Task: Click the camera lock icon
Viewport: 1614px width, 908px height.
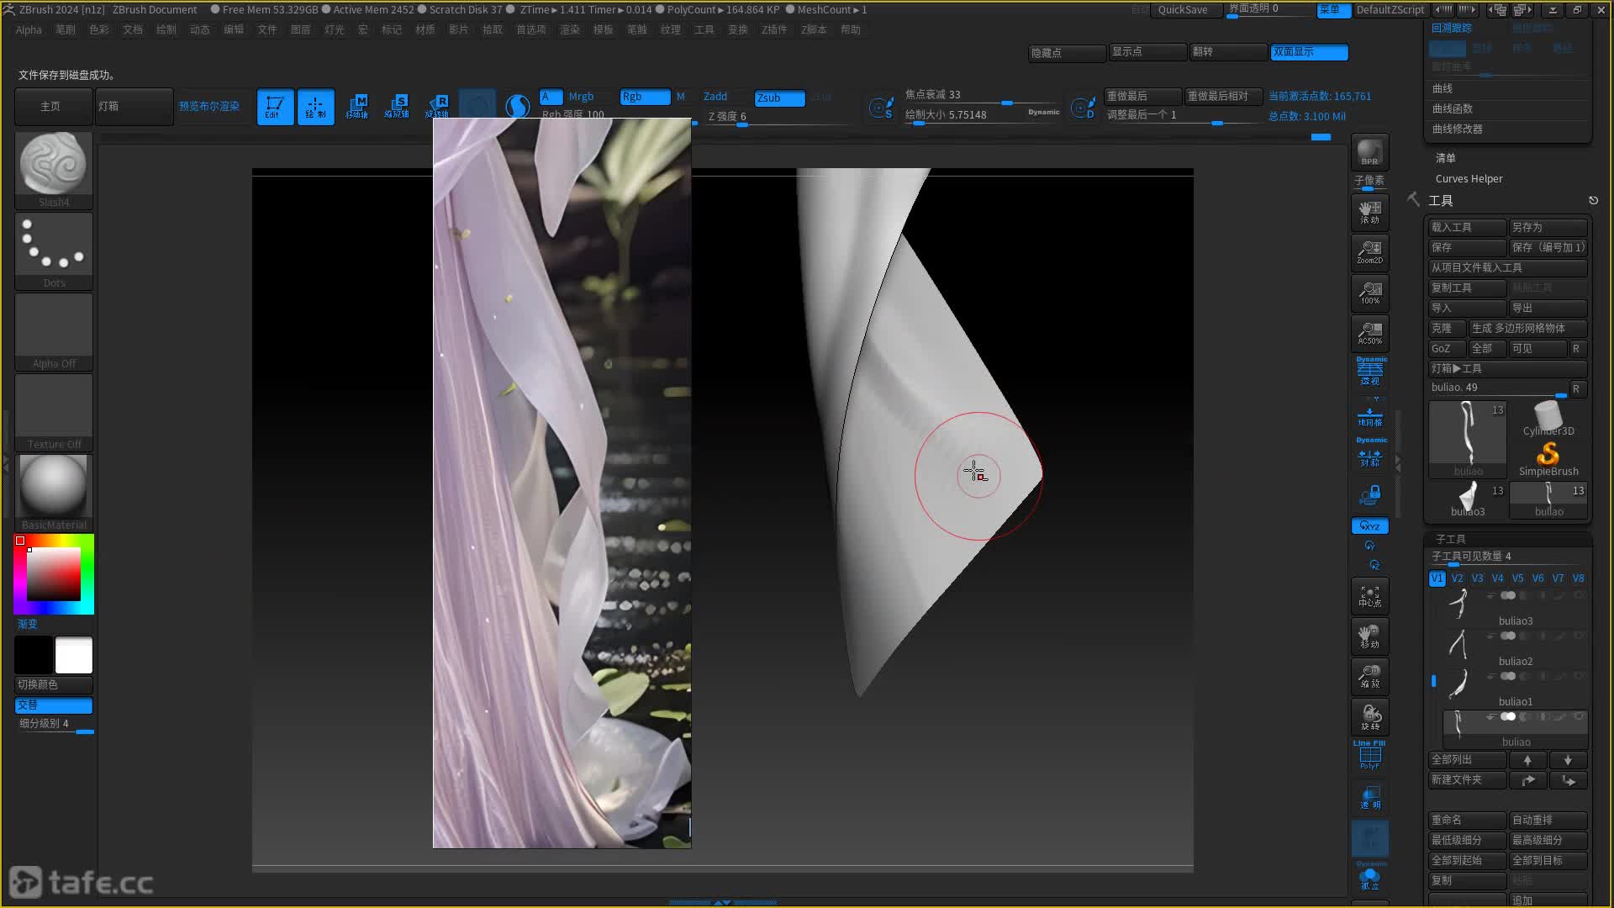Action: pyautogui.click(x=1369, y=494)
